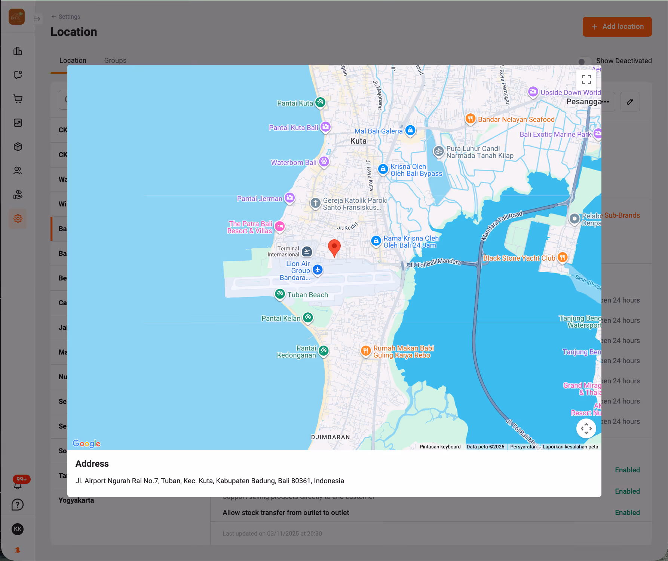The height and width of the screenshot is (561, 668).
Task: Select the Rumah Makan Babi Guling restaurant marker
Action: tap(366, 351)
